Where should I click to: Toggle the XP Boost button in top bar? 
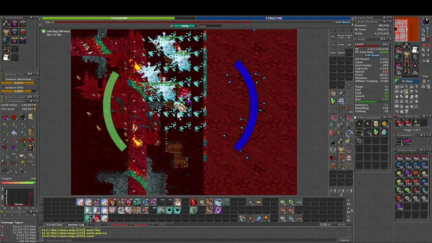click(342, 22)
